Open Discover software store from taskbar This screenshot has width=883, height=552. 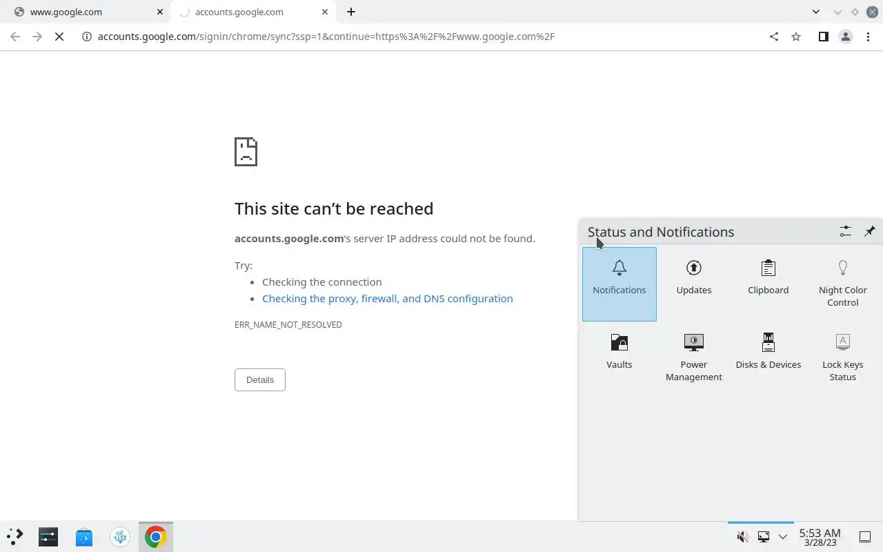[84, 536]
